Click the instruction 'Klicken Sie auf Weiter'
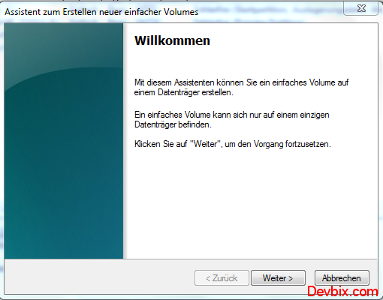This screenshot has height=300, width=383. click(x=233, y=144)
